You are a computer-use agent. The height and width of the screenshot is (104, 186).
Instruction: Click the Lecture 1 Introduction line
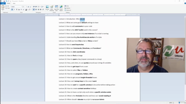72,19
